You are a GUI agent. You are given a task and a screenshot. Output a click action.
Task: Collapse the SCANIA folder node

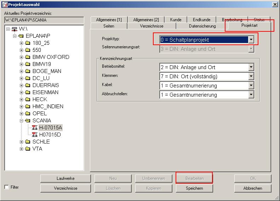tap(22, 121)
